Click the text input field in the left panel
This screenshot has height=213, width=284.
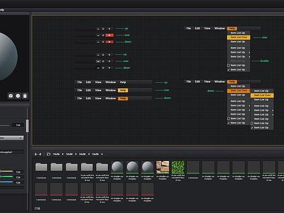(12, 152)
